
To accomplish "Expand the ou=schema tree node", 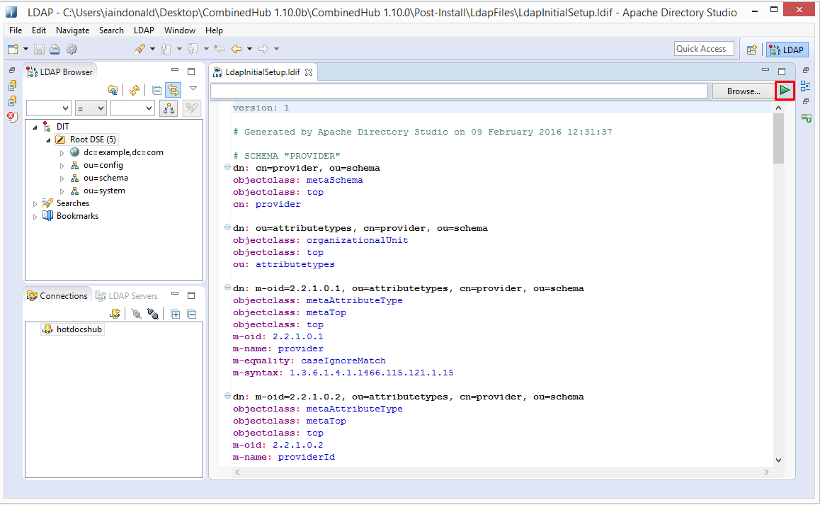I will 62,178.
